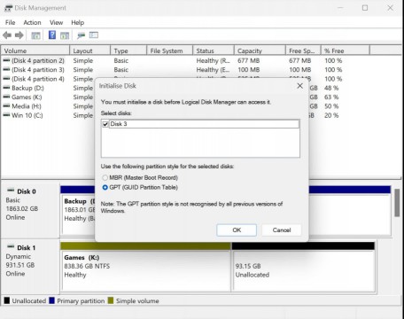Click the "Healthy (E..." status cell
The width and height of the screenshot is (404, 319).
(x=213, y=70)
